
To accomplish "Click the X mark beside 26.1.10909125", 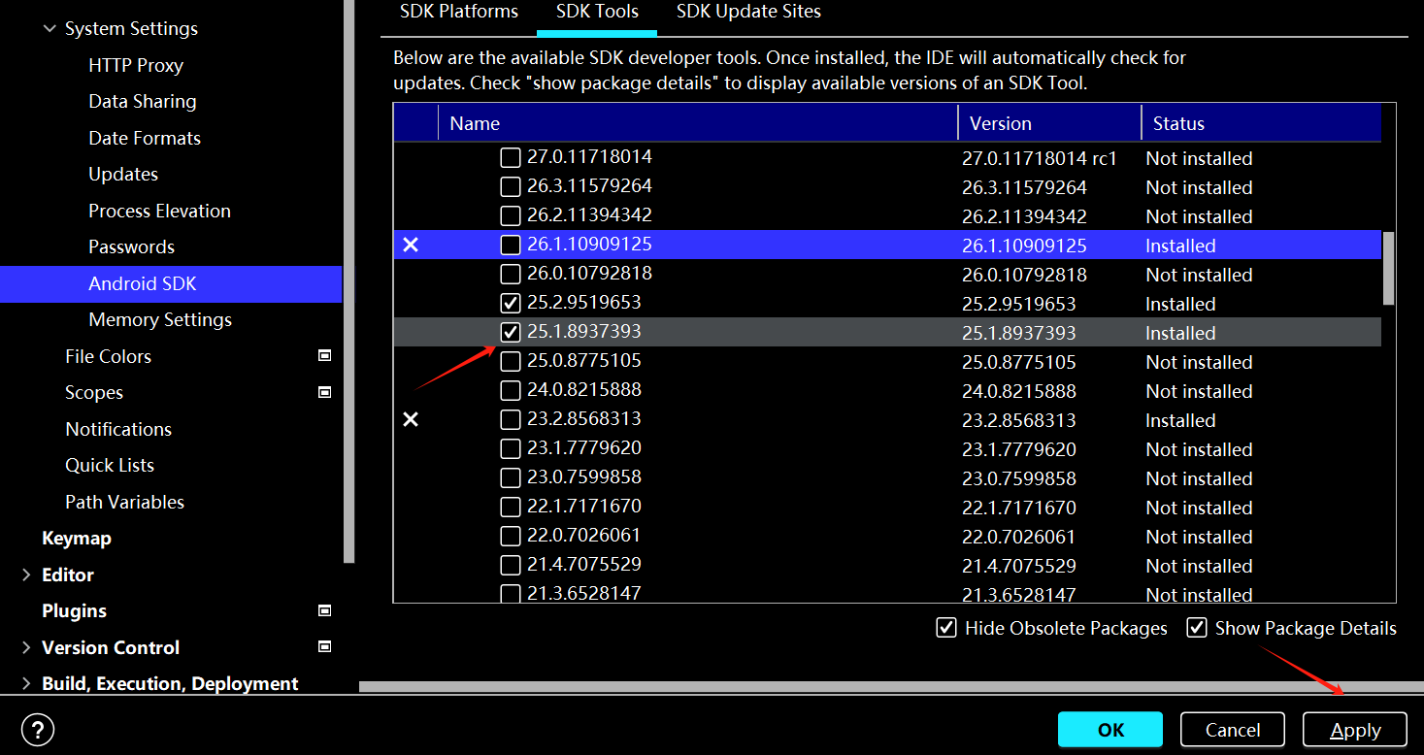I will point(411,245).
